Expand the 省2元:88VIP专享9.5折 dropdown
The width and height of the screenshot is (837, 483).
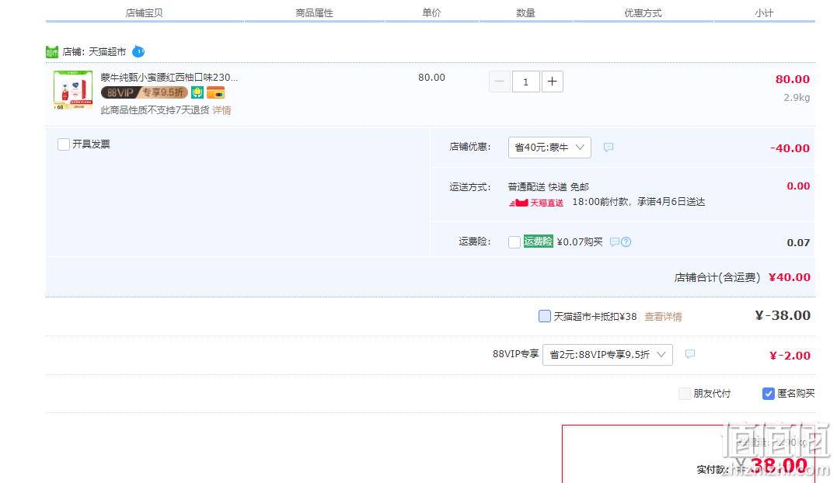607,355
